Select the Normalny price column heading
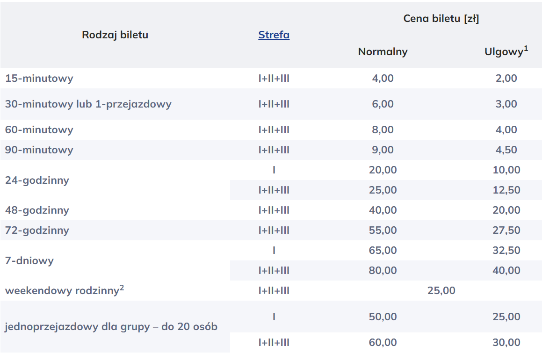 coord(383,52)
